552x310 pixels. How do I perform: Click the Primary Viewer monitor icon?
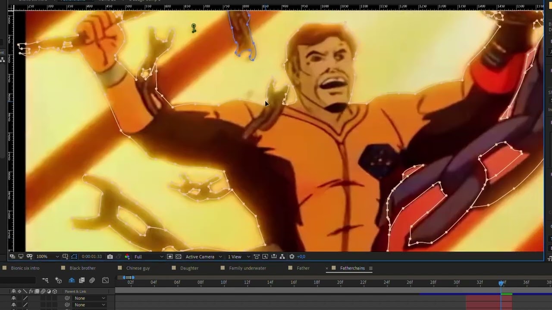pos(21,257)
